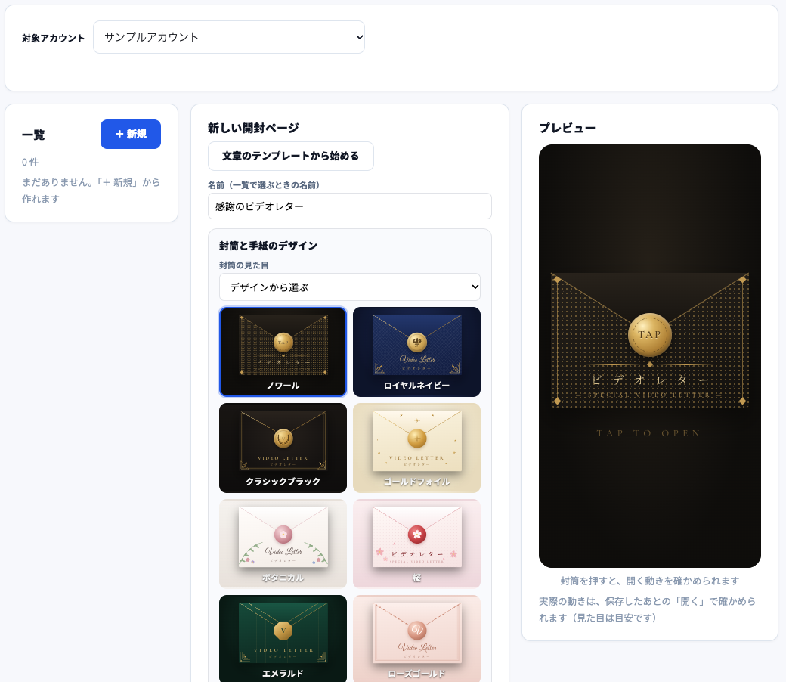Open the 対象アカウント account dropdown

coord(228,37)
